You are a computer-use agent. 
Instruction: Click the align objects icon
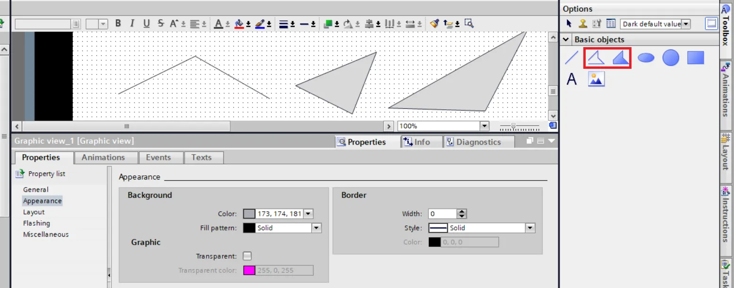point(369,24)
